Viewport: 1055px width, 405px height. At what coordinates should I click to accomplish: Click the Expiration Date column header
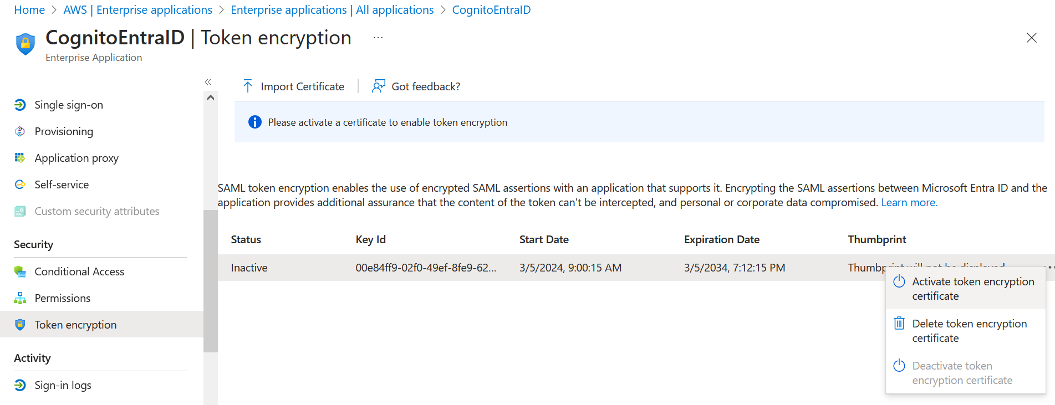tap(722, 239)
